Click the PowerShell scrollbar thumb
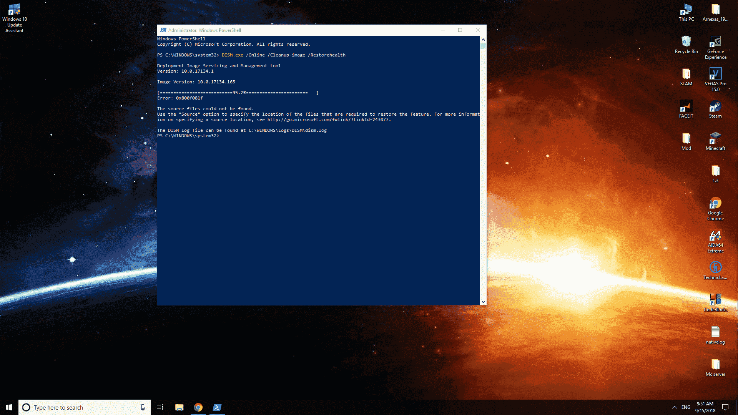This screenshot has height=415, width=738. tap(483, 46)
